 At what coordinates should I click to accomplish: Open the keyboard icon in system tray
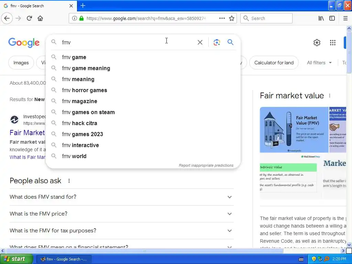[x=301, y=259]
